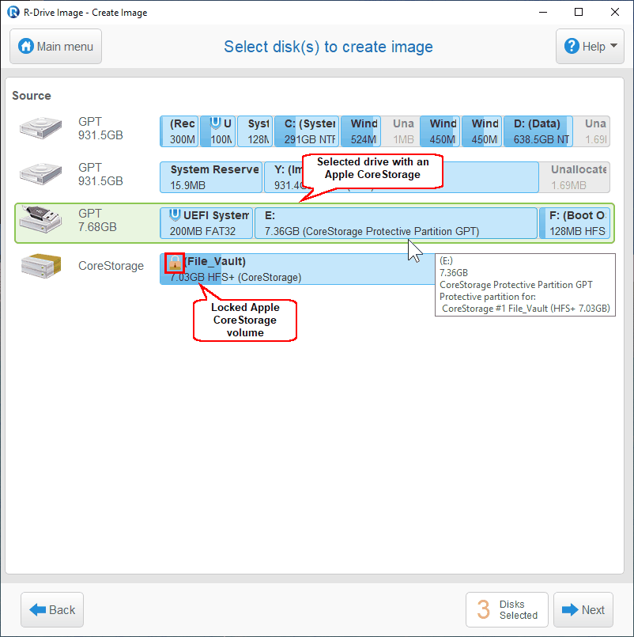Select the USB GPT 7.68GB drive icon
The width and height of the screenshot is (634, 637).
click(x=40, y=219)
